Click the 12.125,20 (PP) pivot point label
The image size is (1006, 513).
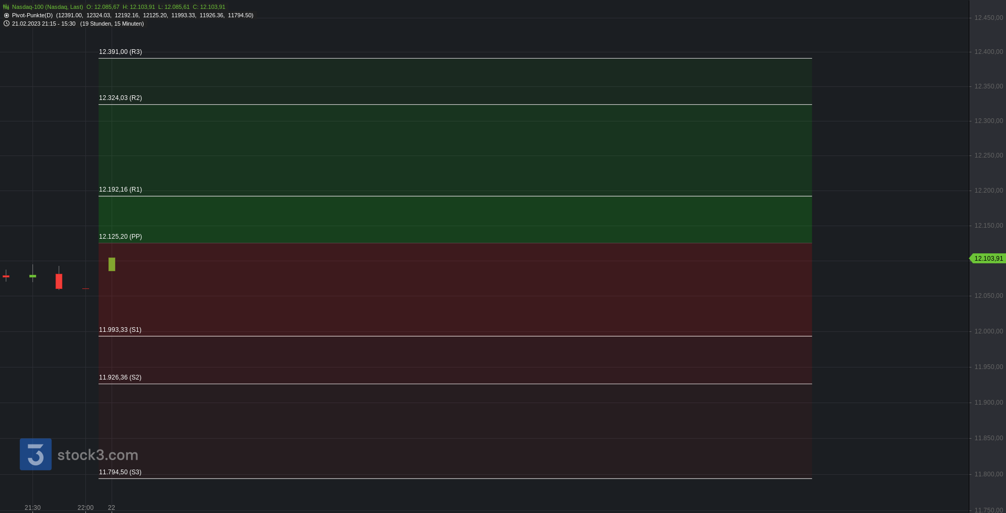[121, 237]
